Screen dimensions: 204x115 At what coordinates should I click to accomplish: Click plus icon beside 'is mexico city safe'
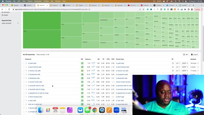(26, 71)
